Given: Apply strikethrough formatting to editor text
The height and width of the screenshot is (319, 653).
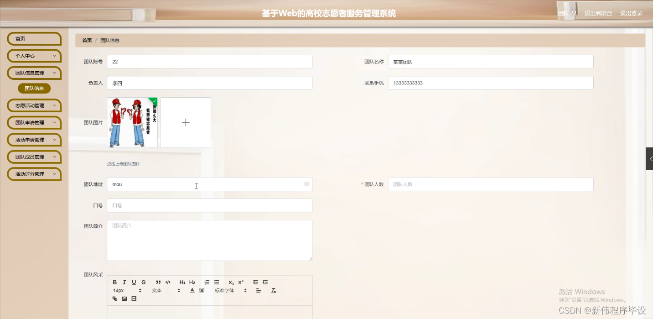Looking at the screenshot, I should pyautogui.click(x=144, y=282).
